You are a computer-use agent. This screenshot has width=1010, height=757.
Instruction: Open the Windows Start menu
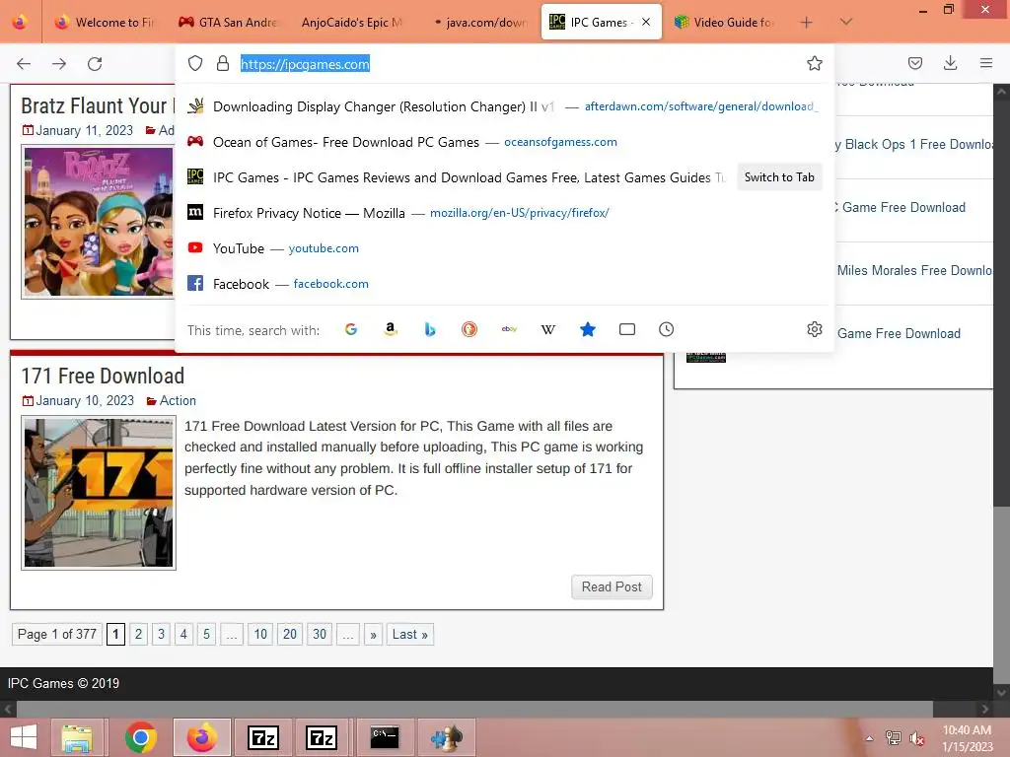point(24,737)
